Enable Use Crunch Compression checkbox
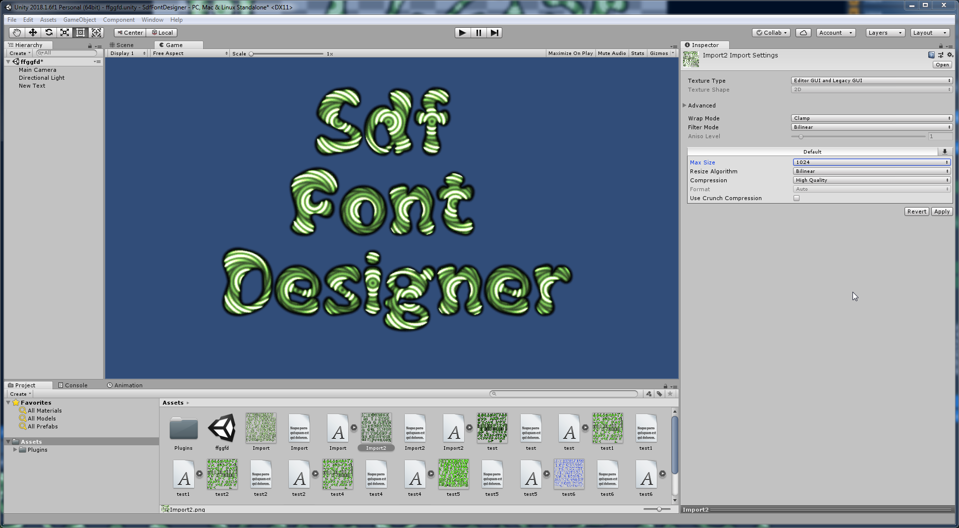The image size is (959, 528). pyautogui.click(x=797, y=198)
